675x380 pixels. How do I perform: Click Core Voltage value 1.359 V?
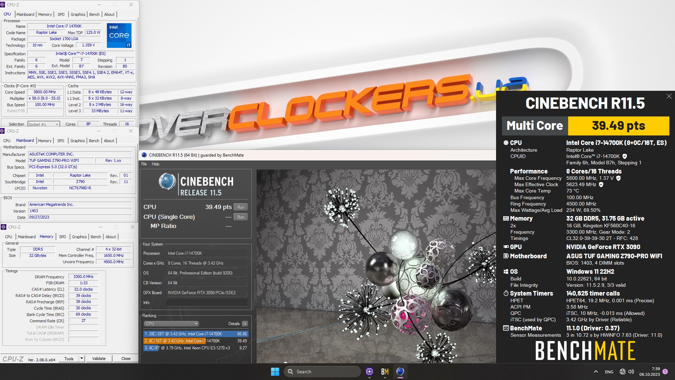tap(88, 45)
